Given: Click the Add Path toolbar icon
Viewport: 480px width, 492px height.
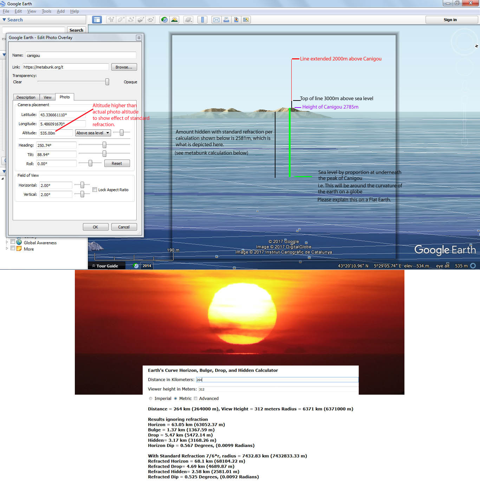Looking at the screenshot, I should tap(131, 20).
